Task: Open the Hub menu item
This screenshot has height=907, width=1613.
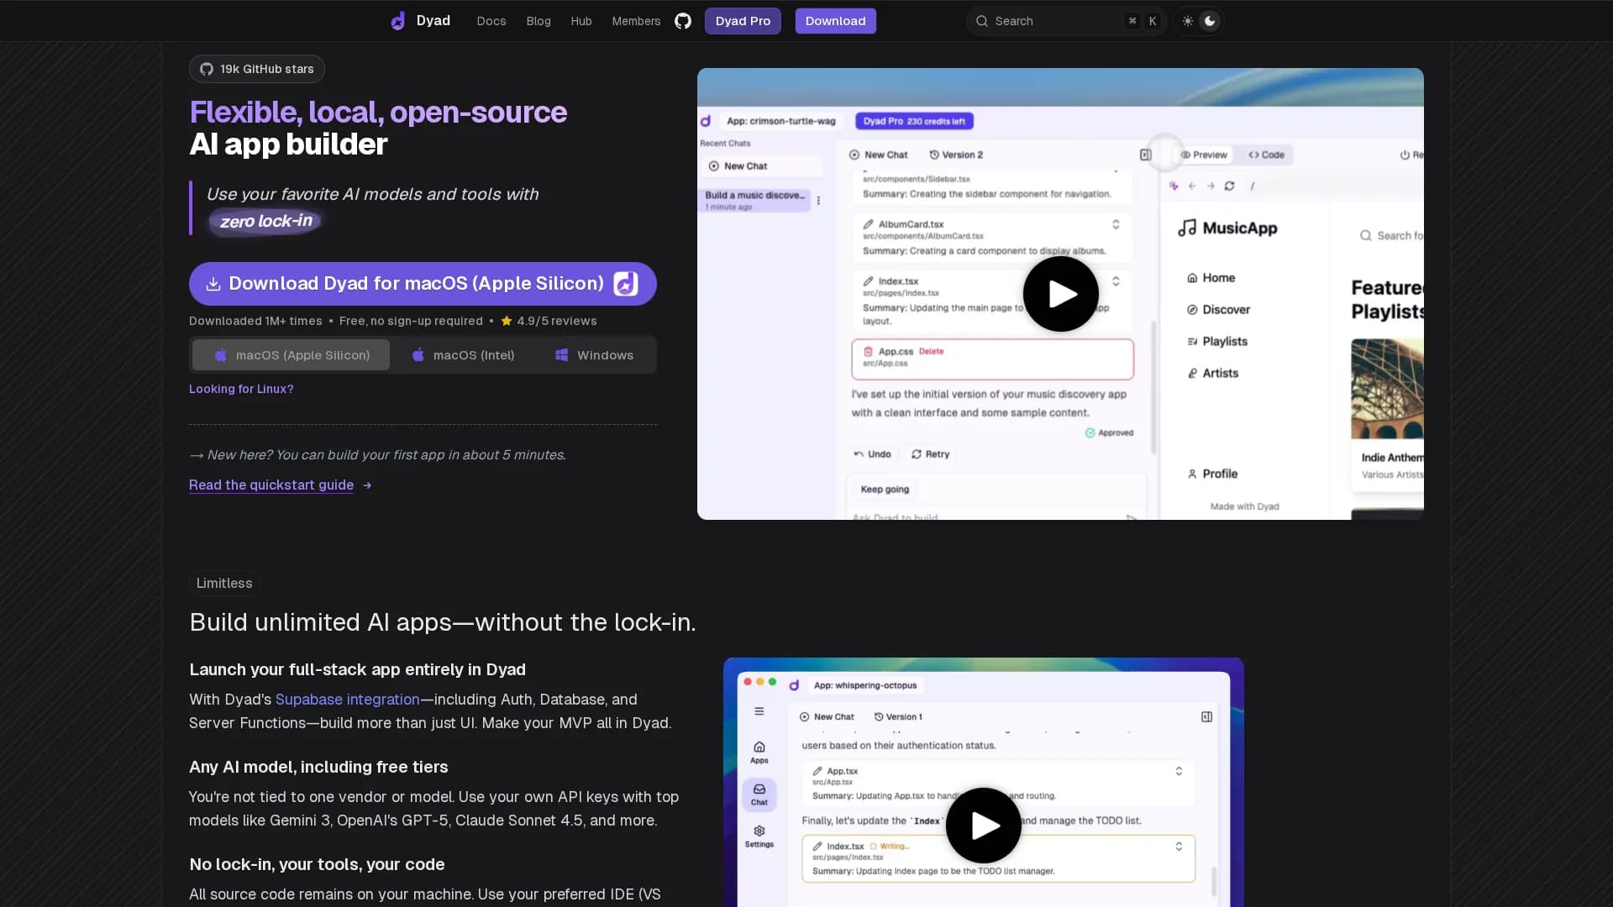Action: coord(581,21)
